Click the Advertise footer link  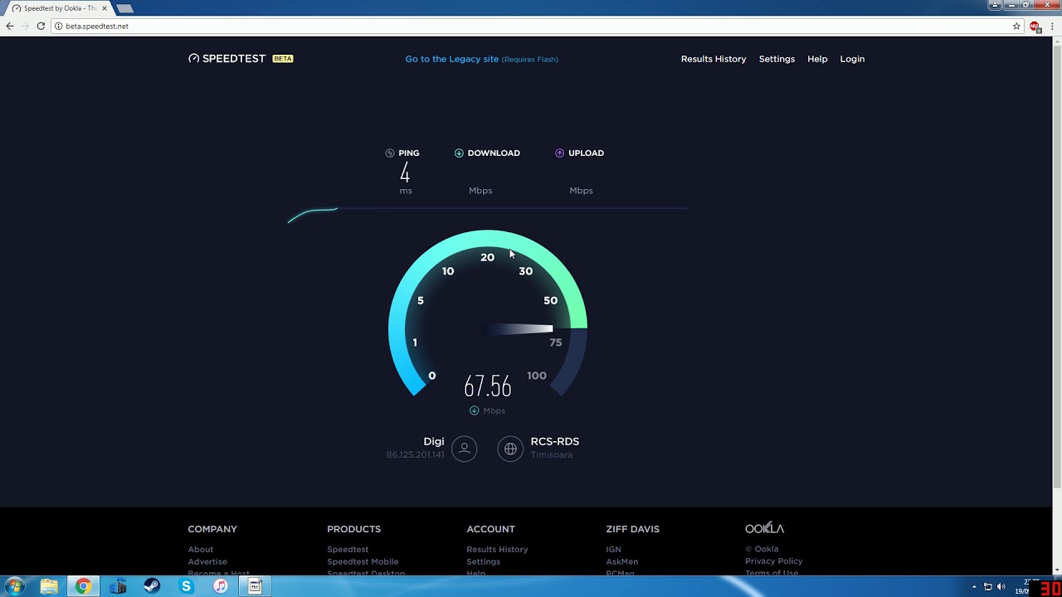[x=207, y=561]
